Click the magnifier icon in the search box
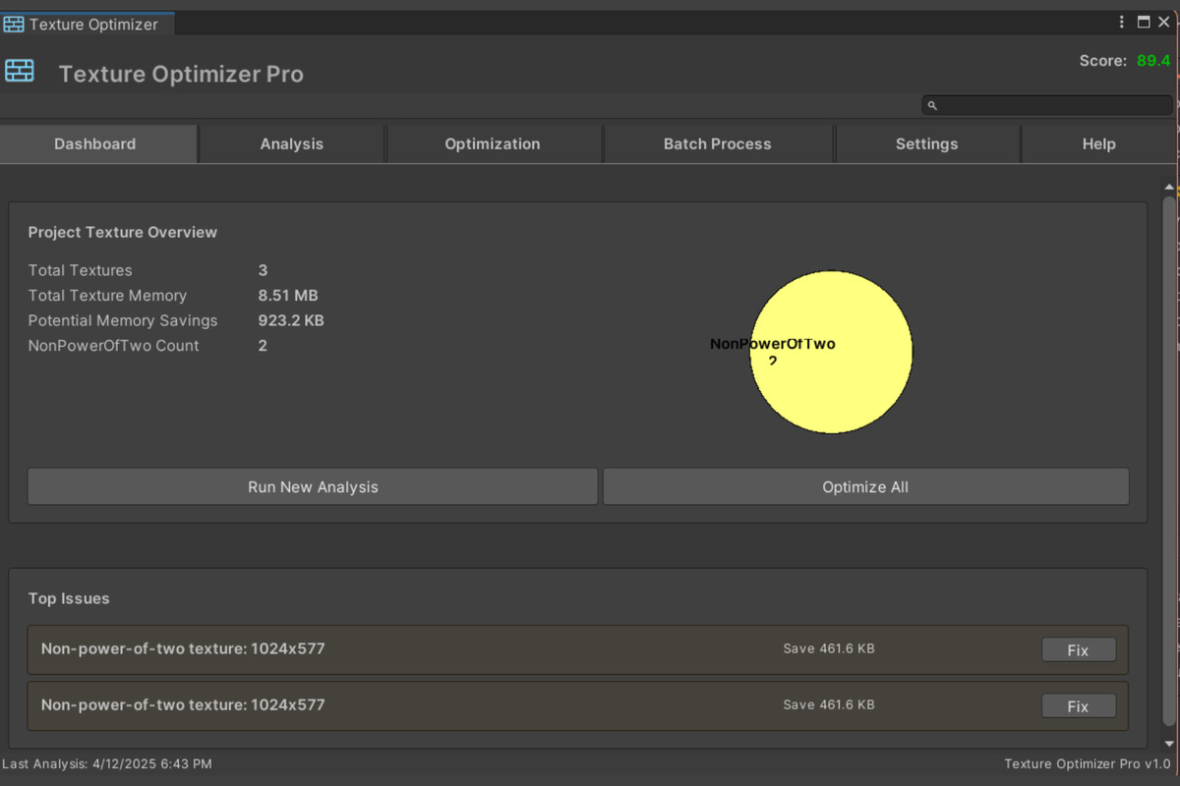This screenshot has height=786, width=1180. tap(932, 105)
